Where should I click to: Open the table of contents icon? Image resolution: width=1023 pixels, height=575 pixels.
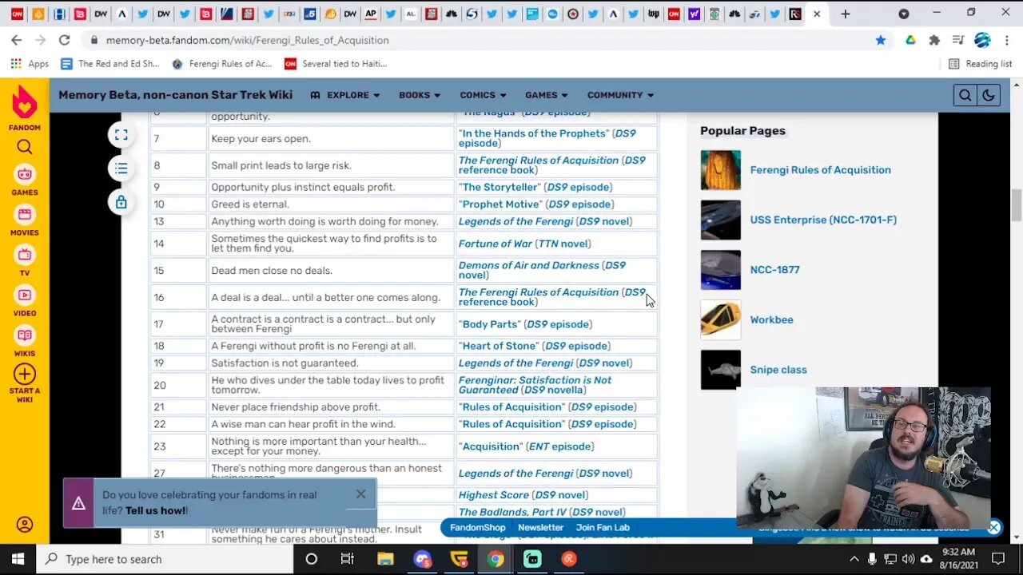[121, 169]
